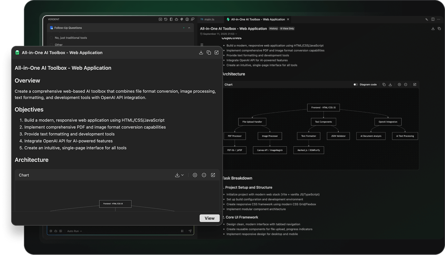Toggle the Diagram code switch
Viewport: 445px width, 255px height.
click(356, 84)
